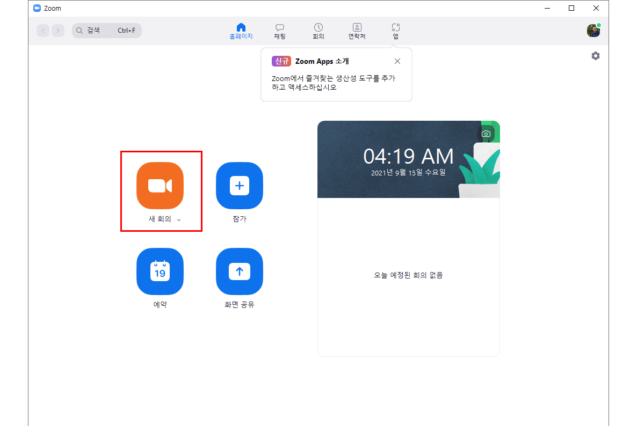637x426 pixels.
Task: Click the 화면 공유 share screen button
Action: pos(240,271)
